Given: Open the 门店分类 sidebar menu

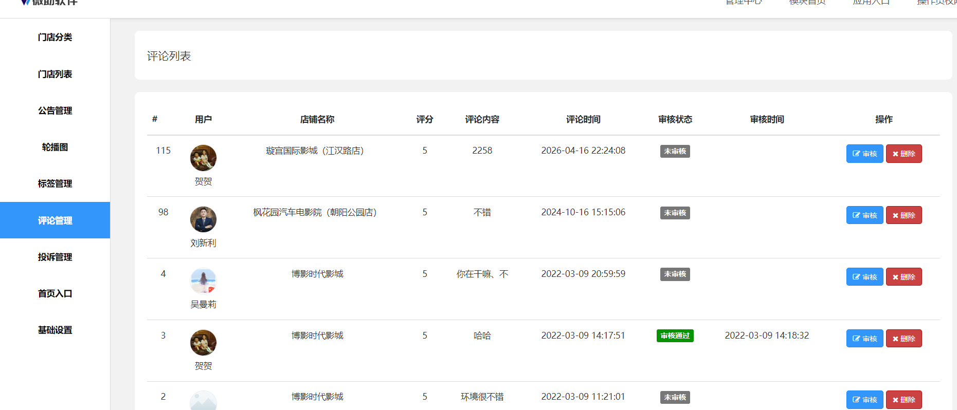Looking at the screenshot, I should 55,37.
